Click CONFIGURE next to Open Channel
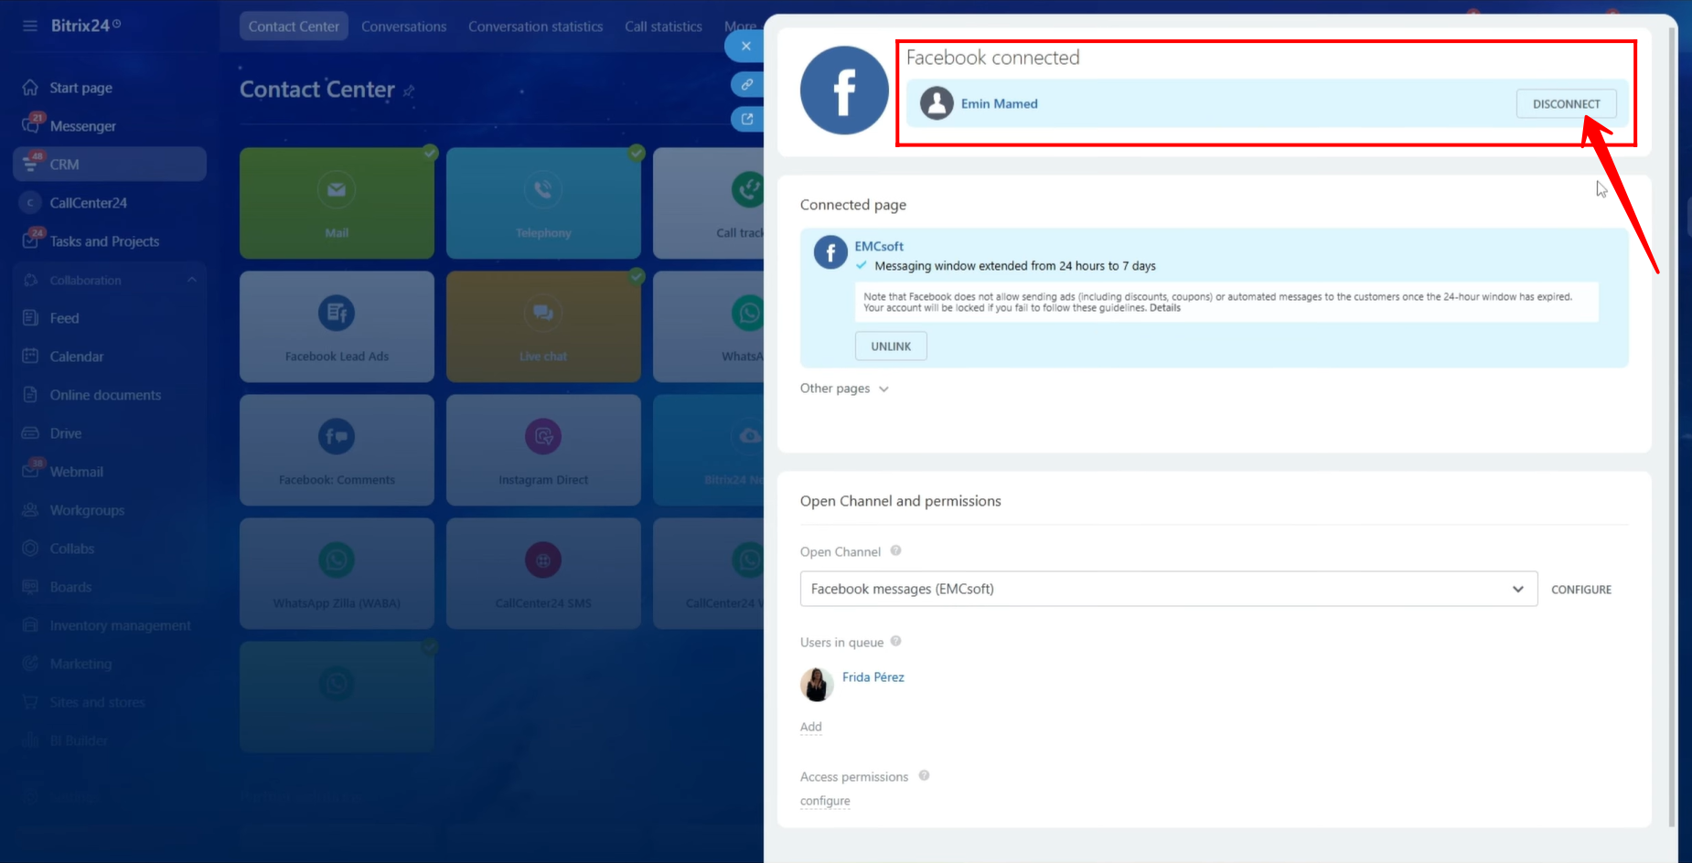The image size is (1692, 863). [1580, 590]
